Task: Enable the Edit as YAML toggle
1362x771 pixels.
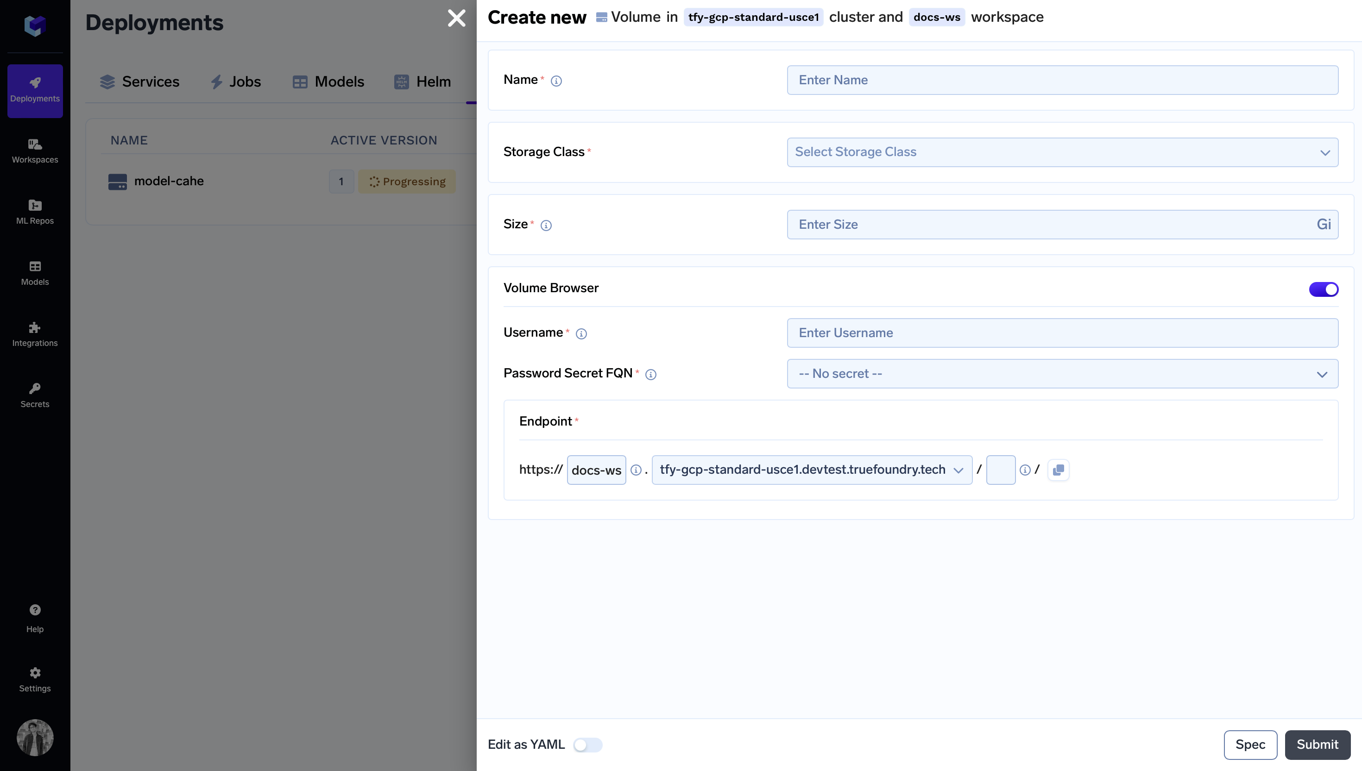Action: (587, 745)
